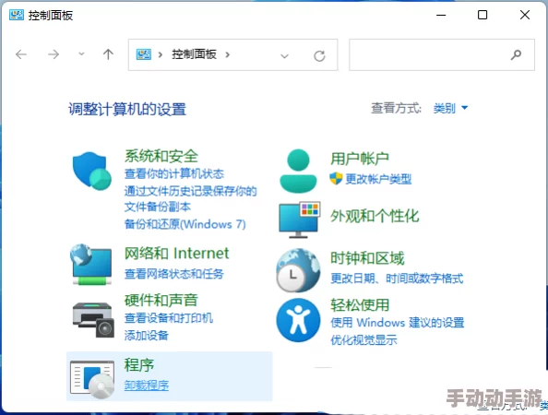Viewport: 548px width, 415px height.
Task: Close the Control Panel window
Action: point(525,15)
